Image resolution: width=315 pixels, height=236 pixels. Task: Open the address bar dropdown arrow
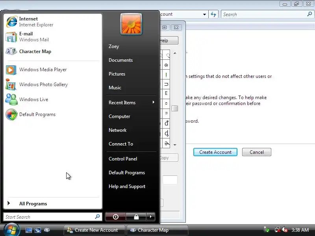[x=204, y=15]
